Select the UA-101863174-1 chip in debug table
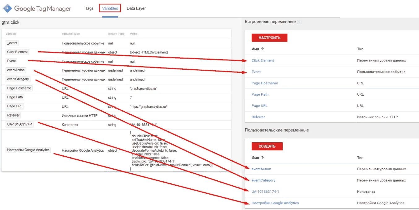This screenshot has width=419, height=210. pos(20,124)
